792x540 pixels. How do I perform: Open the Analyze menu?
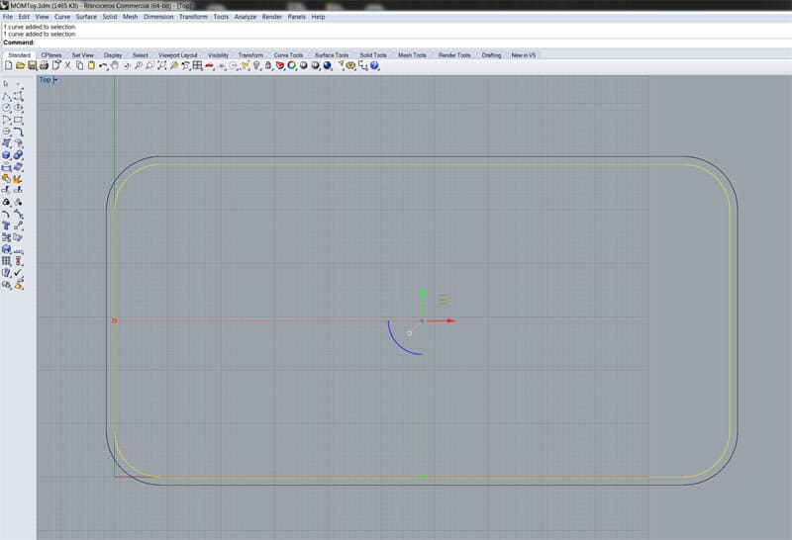pos(246,17)
